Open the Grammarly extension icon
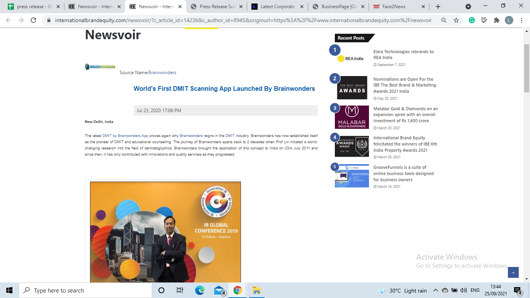The height and width of the screenshot is (298, 530). [472, 20]
